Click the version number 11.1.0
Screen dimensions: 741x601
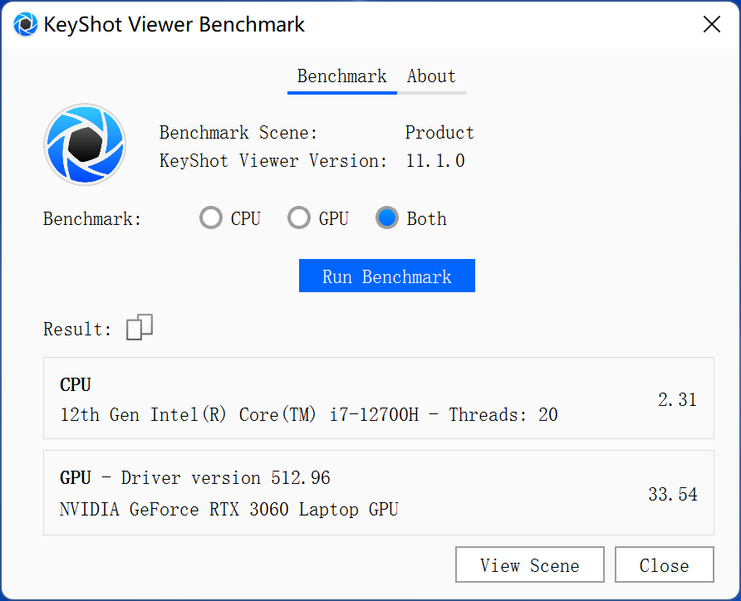[x=435, y=161]
